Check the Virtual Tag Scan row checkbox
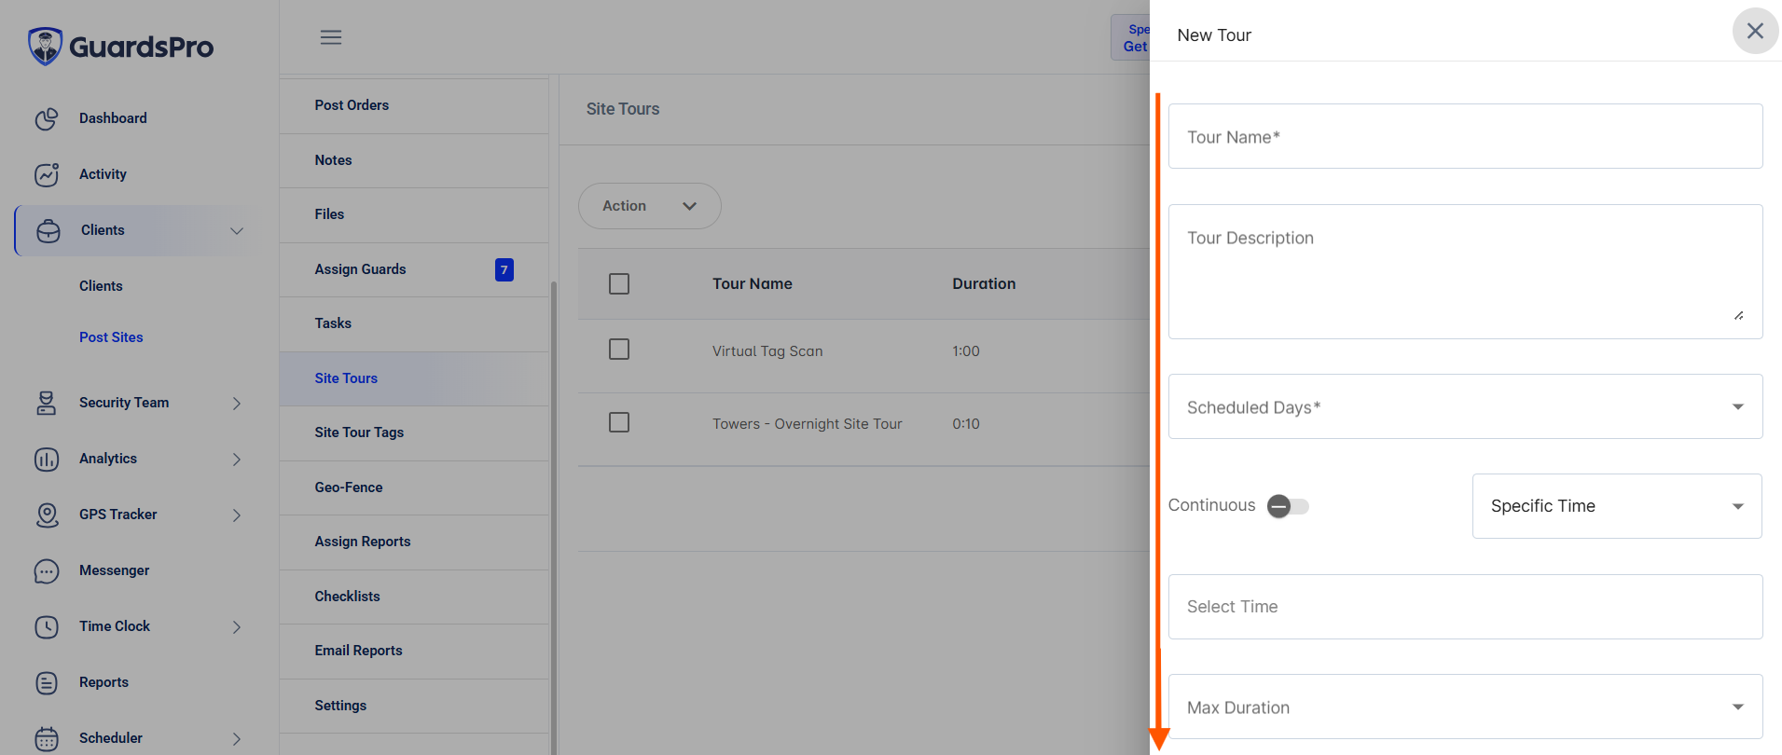 619,350
